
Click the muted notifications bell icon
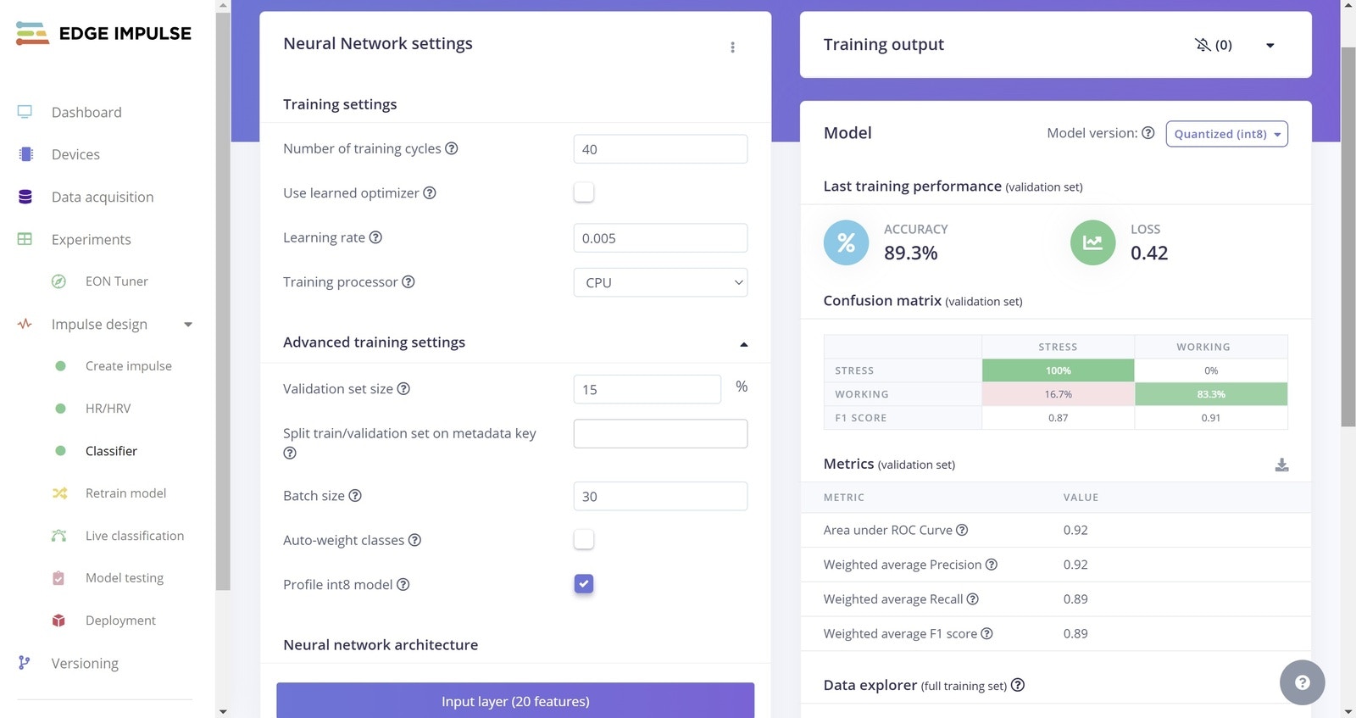pos(1203,45)
